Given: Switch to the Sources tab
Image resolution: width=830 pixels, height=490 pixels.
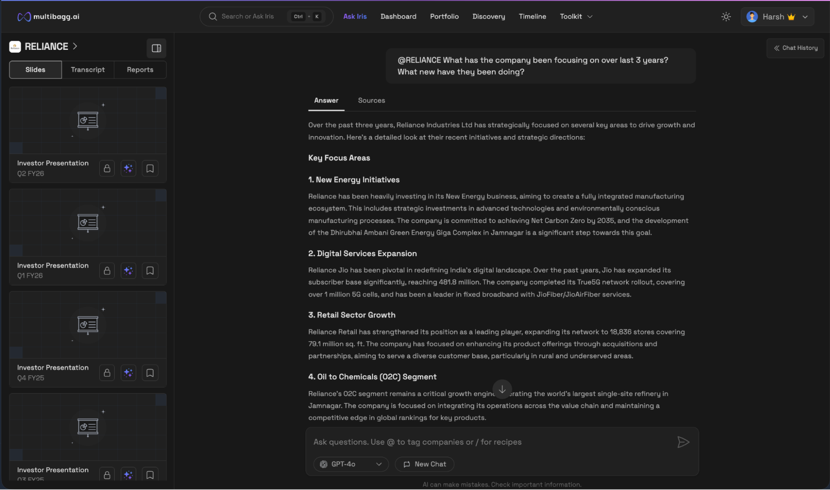Looking at the screenshot, I should point(371,100).
